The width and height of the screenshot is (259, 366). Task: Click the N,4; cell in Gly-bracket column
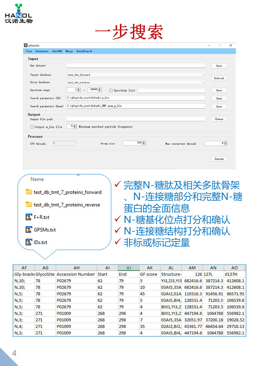coord(24,327)
